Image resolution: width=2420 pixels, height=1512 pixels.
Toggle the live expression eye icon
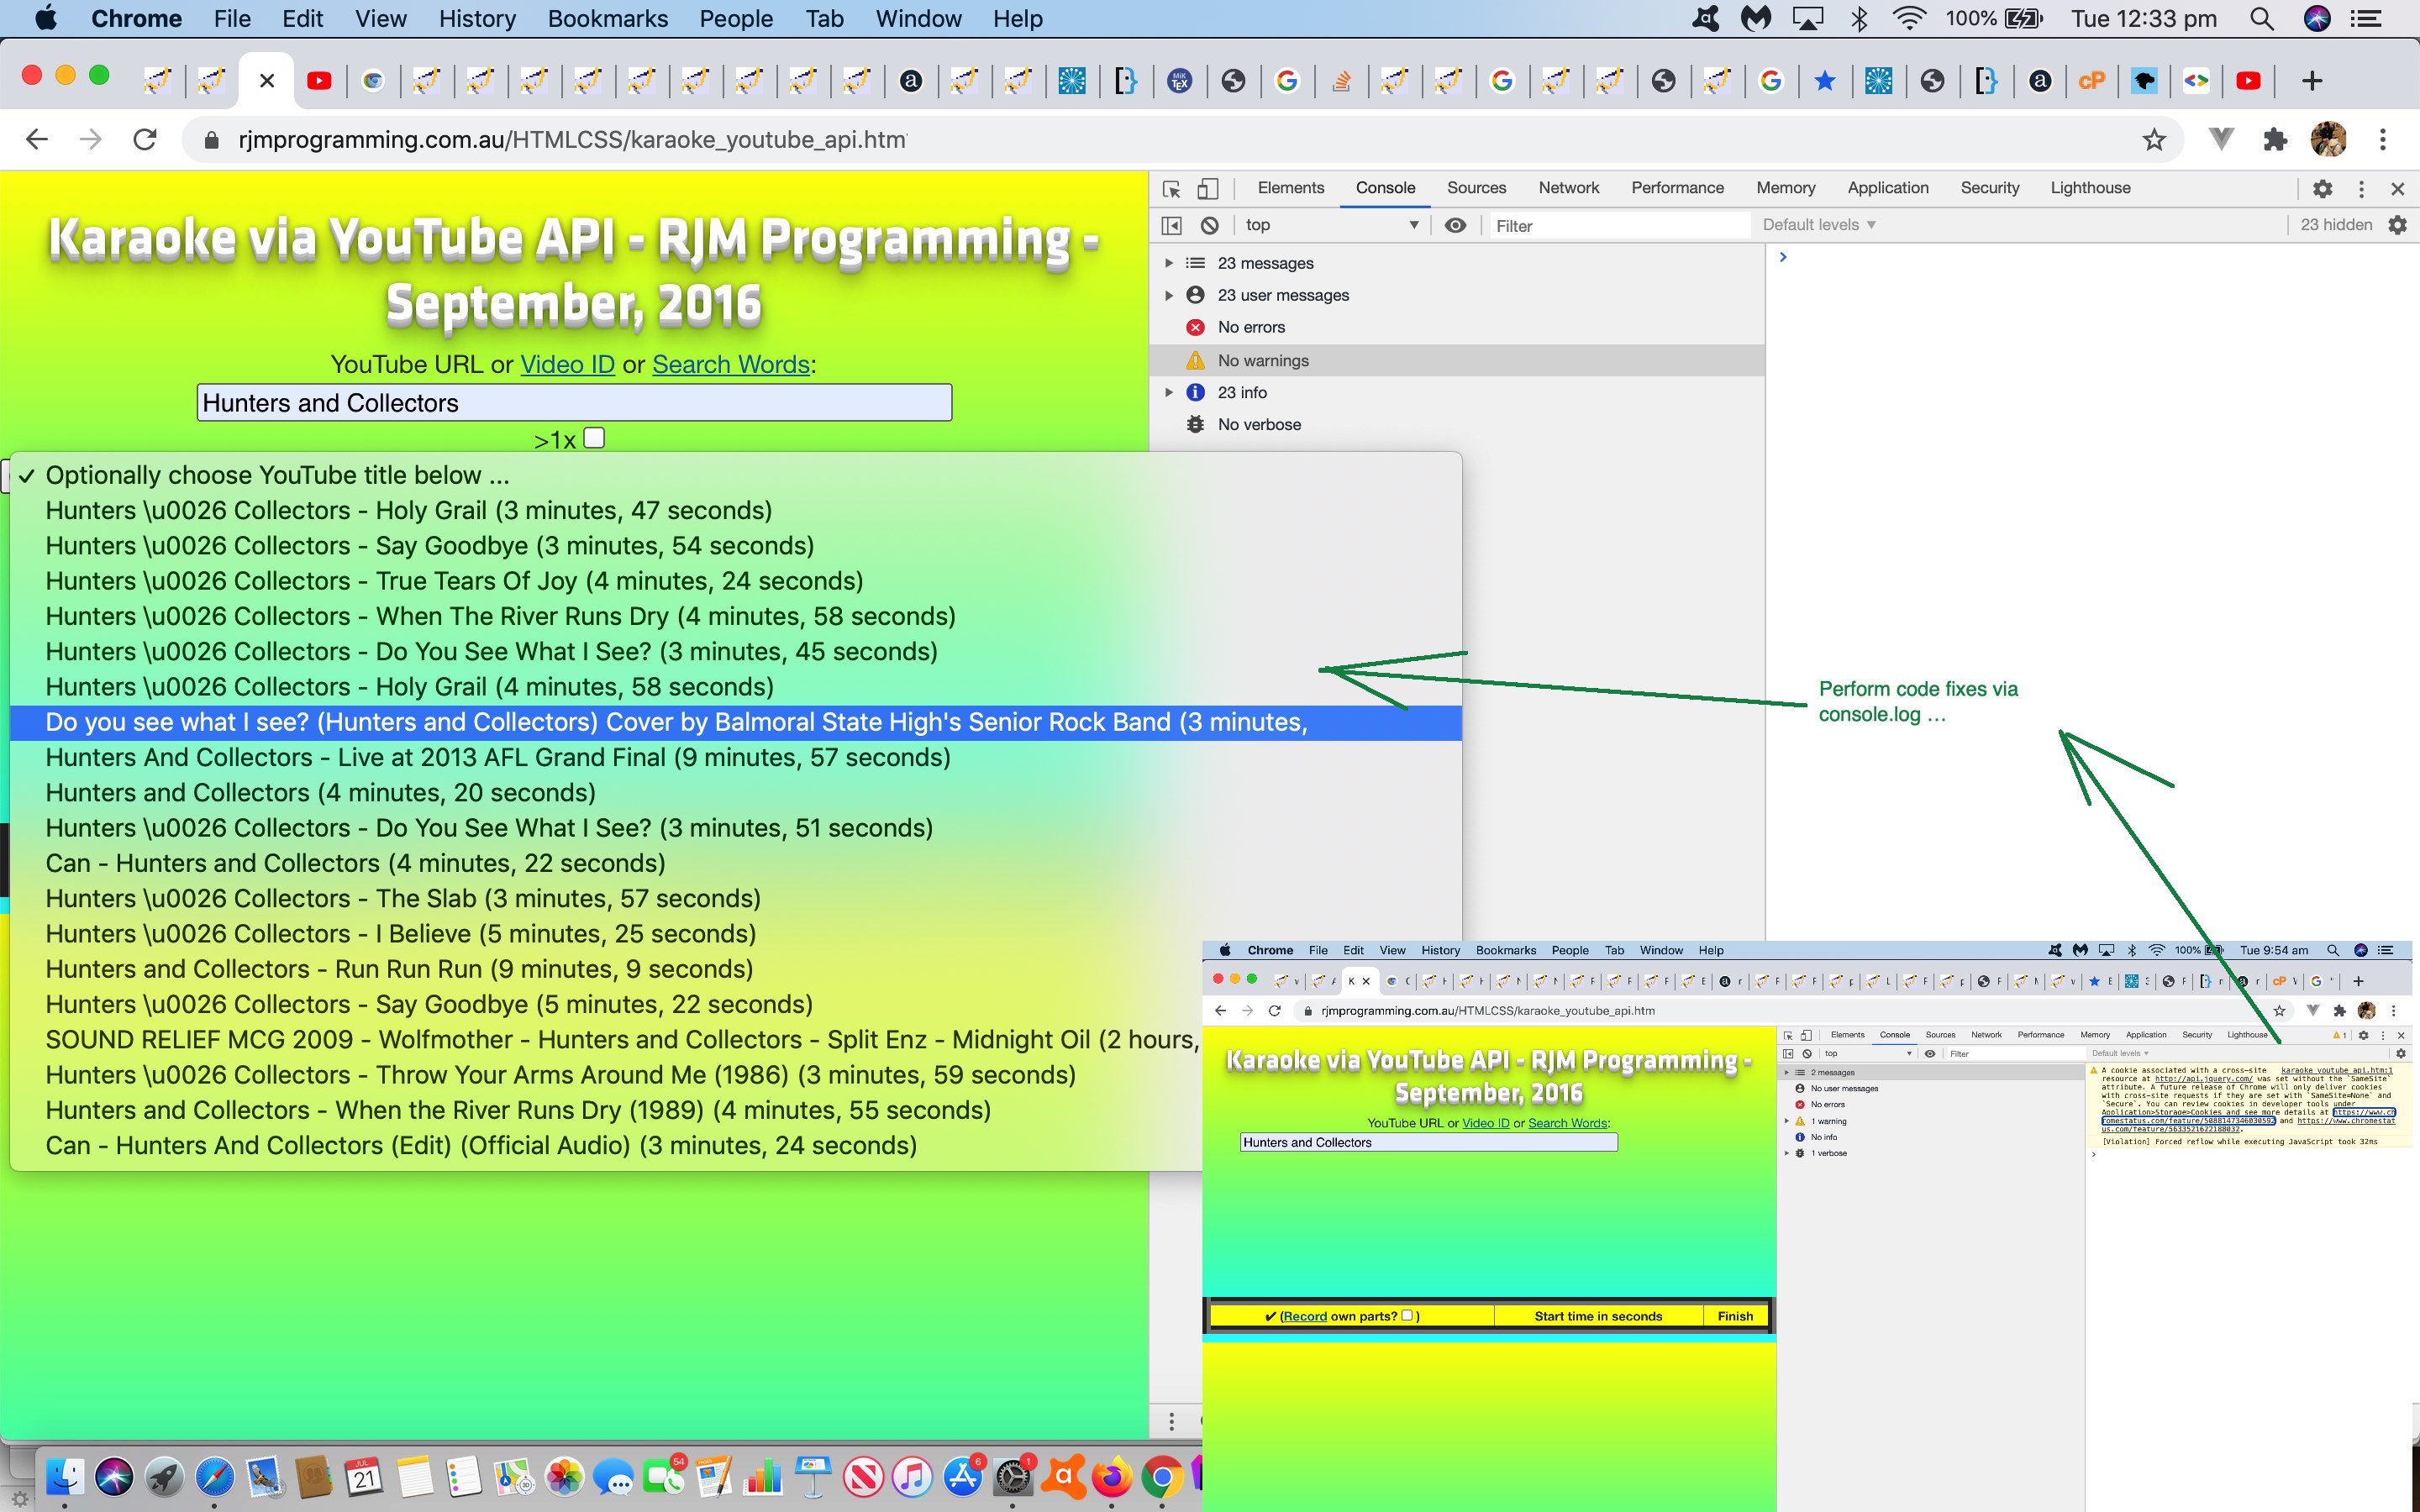1455,225
